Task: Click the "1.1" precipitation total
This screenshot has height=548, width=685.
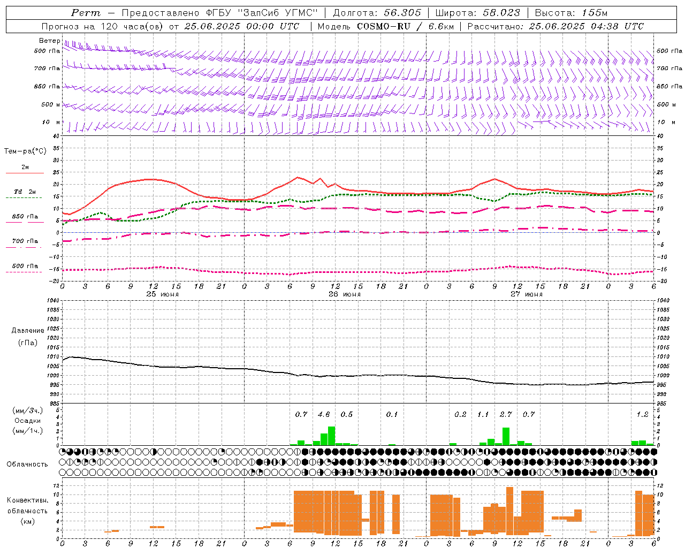Action: pos(483,414)
